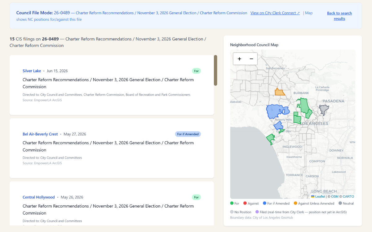Select the gray region near Pasadena on map
The width and height of the screenshot is (372, 232).
[x=324, y=110]
